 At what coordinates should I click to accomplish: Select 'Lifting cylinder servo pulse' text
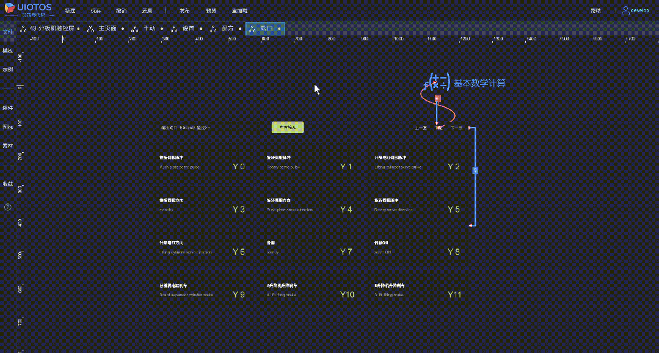398,167
